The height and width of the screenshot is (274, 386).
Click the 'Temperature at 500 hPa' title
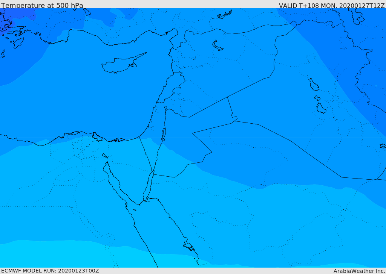click(42, 5)
